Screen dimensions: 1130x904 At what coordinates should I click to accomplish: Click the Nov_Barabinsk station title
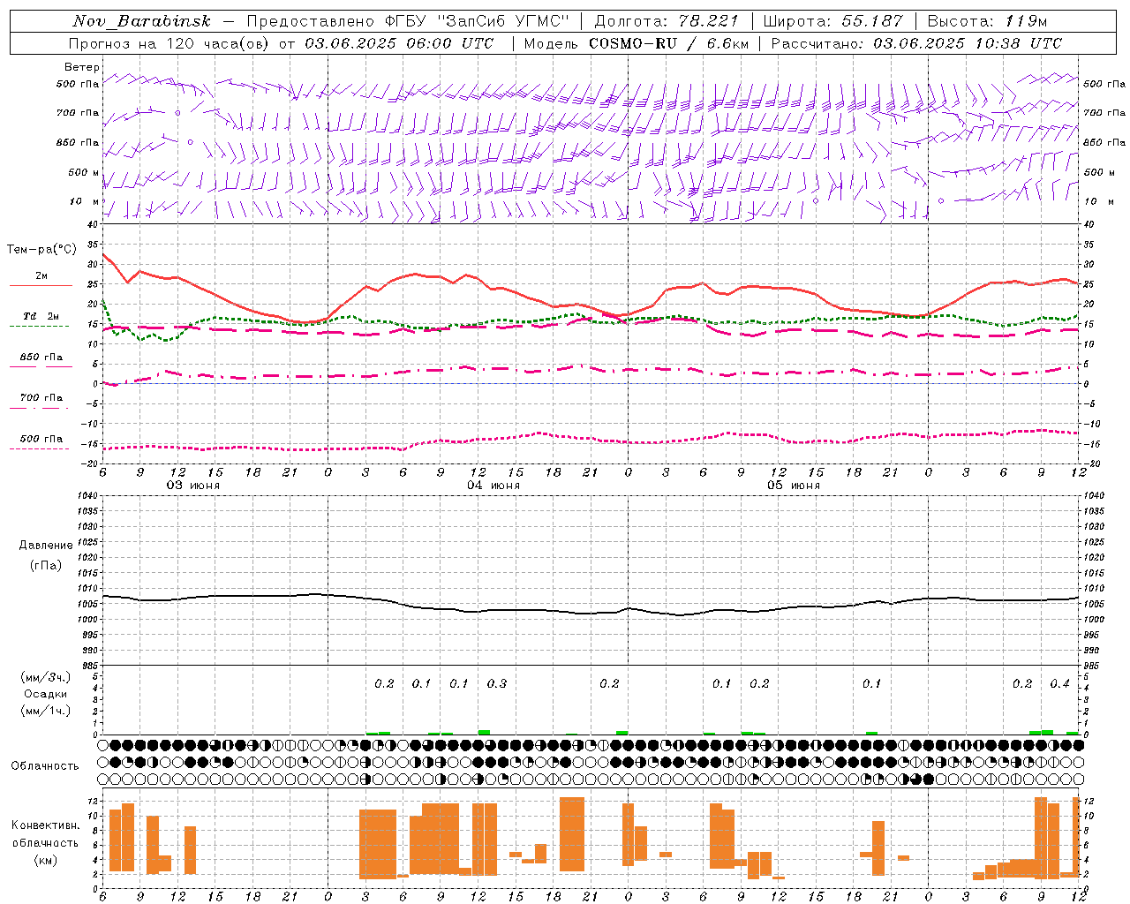tap(141, 21)
